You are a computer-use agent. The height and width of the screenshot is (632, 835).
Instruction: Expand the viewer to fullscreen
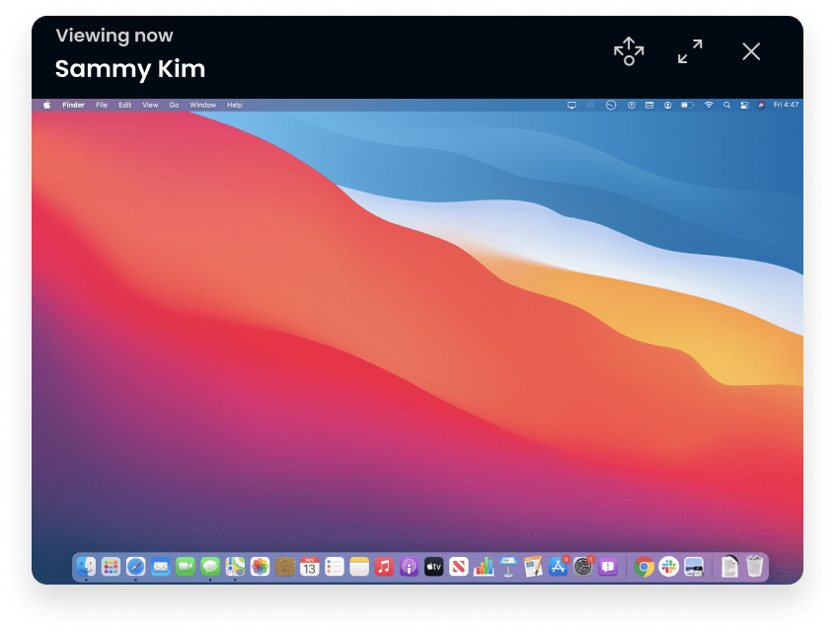click(x=690, y=51)
